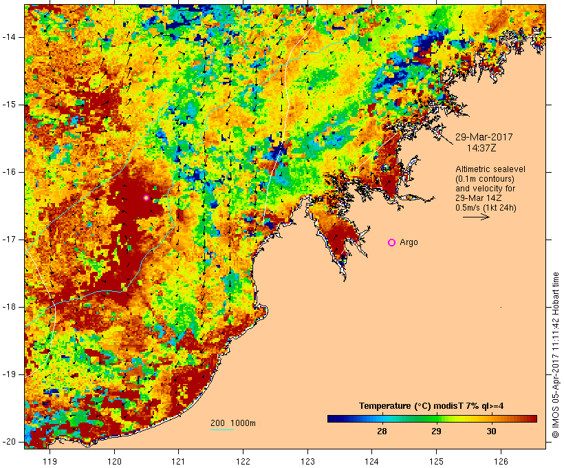Click the latitude label -14
Viewport: 564px width, 468px height.
[x=8, y=37]
